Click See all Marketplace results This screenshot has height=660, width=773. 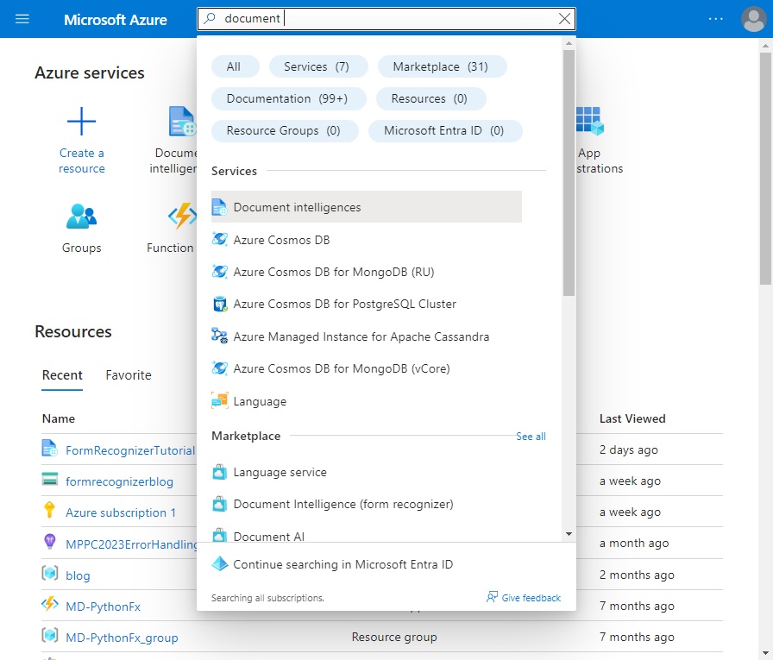[531, 437]
